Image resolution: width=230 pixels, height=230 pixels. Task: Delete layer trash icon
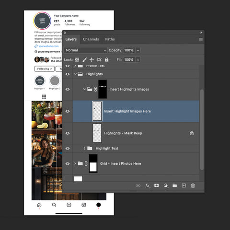193,185
